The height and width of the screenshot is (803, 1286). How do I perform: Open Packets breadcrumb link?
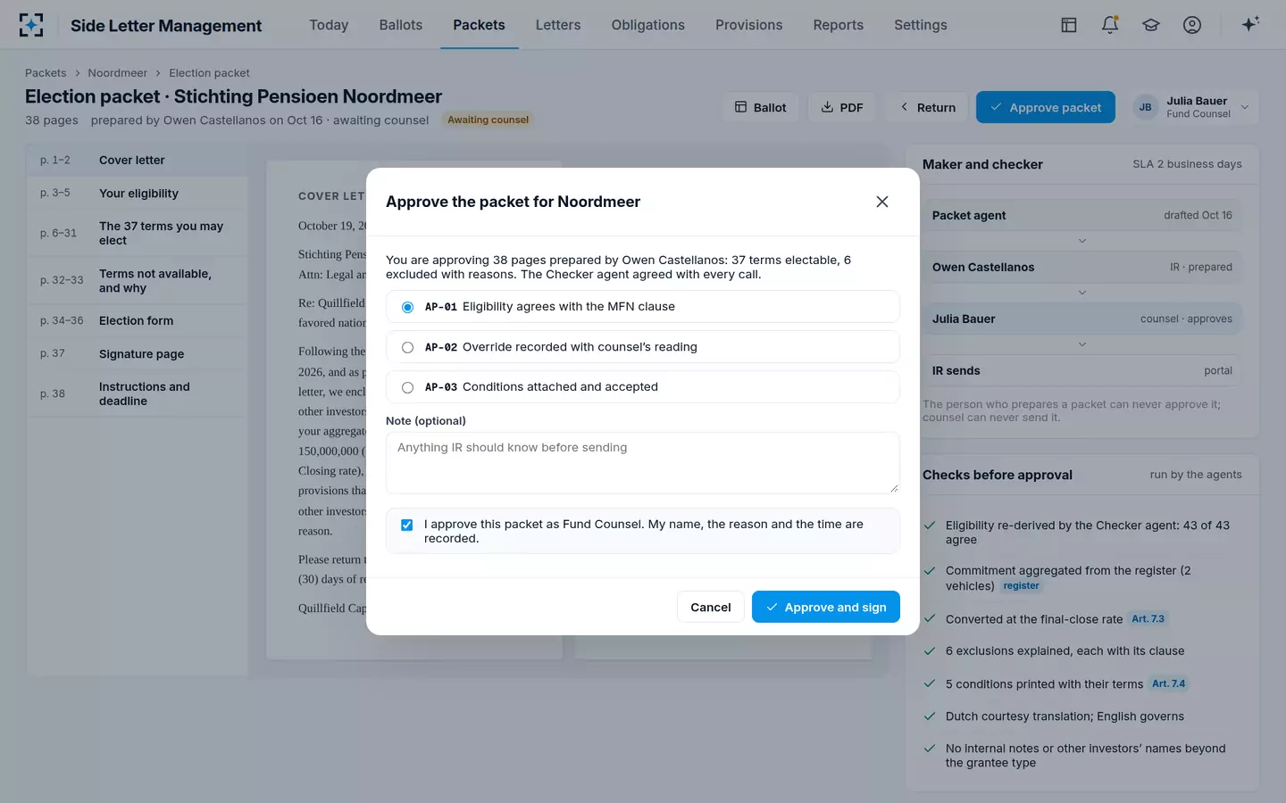[46, 73]
